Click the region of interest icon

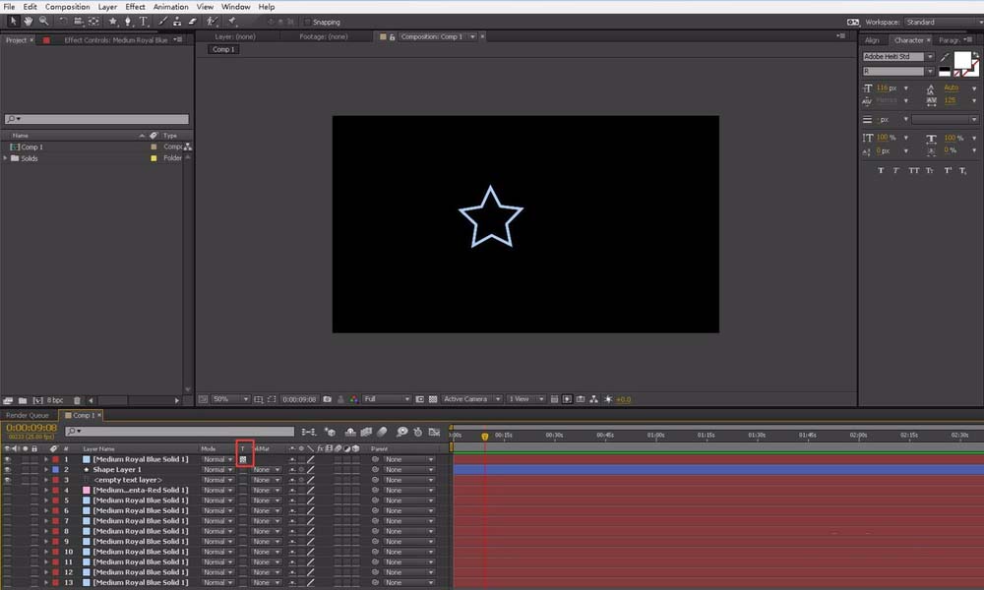coord(420,399)
